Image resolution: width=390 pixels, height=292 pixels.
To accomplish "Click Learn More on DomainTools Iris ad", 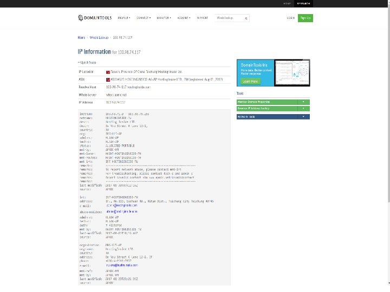I will click(250, 82).
